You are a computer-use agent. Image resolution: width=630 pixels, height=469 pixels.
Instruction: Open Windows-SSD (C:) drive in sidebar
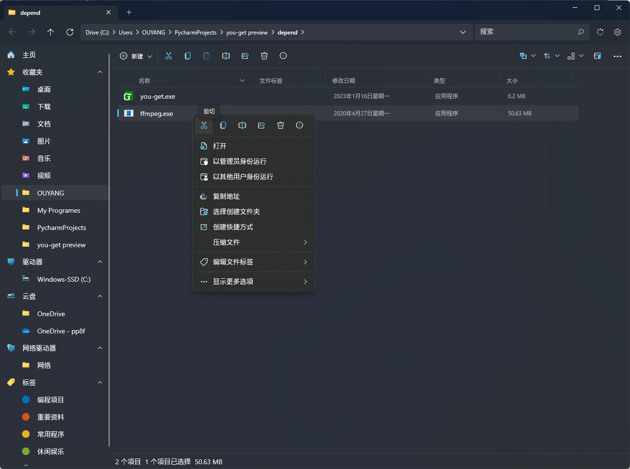point(56,279)
